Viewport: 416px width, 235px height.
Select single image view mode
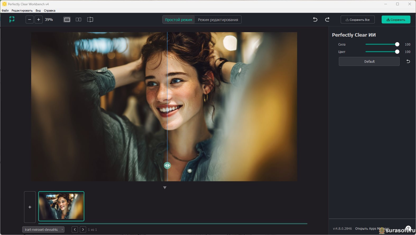pyautogui.click(x=67, y=19)
